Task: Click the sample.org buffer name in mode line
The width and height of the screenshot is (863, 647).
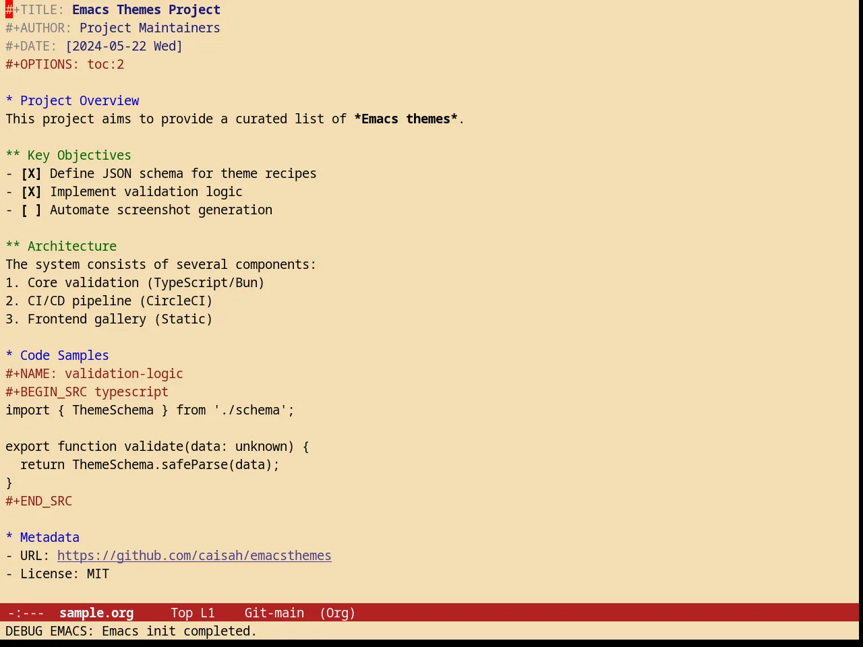Action: coord(96,613)
